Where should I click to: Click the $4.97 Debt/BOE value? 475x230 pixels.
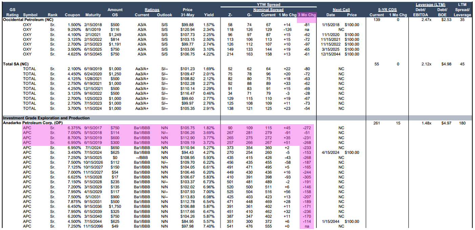[x=446, y=123]
